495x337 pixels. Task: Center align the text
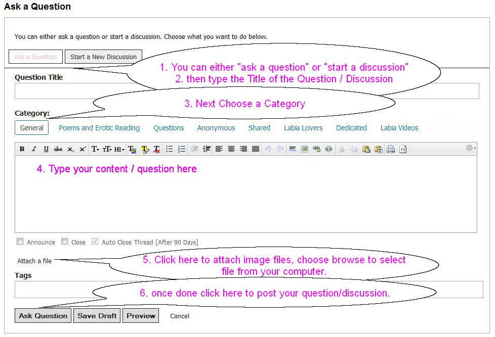point(231,149)
